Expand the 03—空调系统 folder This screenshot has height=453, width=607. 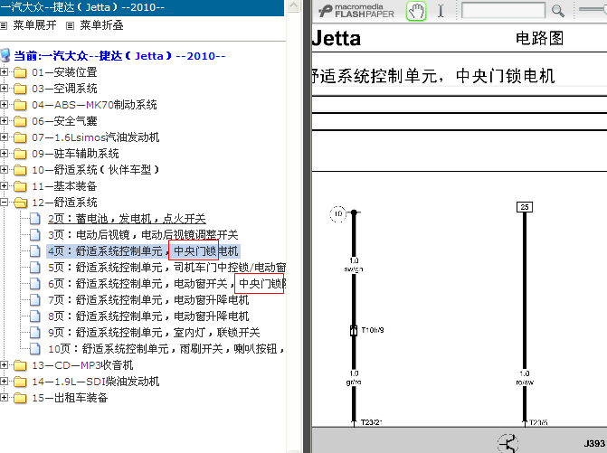point(4,89)
